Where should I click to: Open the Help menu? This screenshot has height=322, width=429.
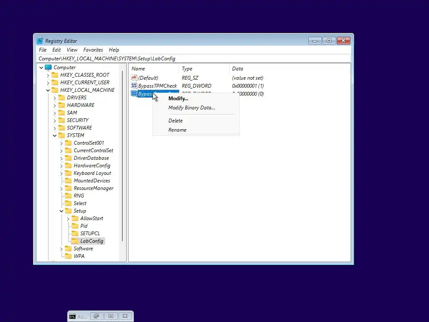pyautogui.click(x=114, y=50)
